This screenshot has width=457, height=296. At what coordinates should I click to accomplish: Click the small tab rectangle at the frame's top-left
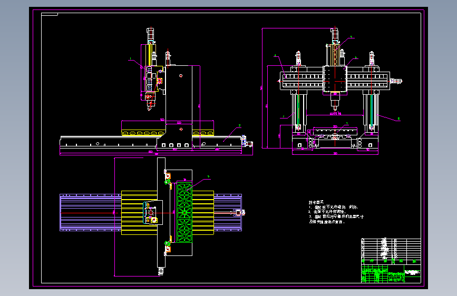pos(50,14)
